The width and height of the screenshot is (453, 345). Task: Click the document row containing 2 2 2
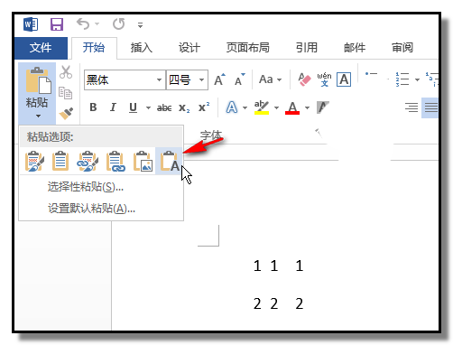coord(279,303)
